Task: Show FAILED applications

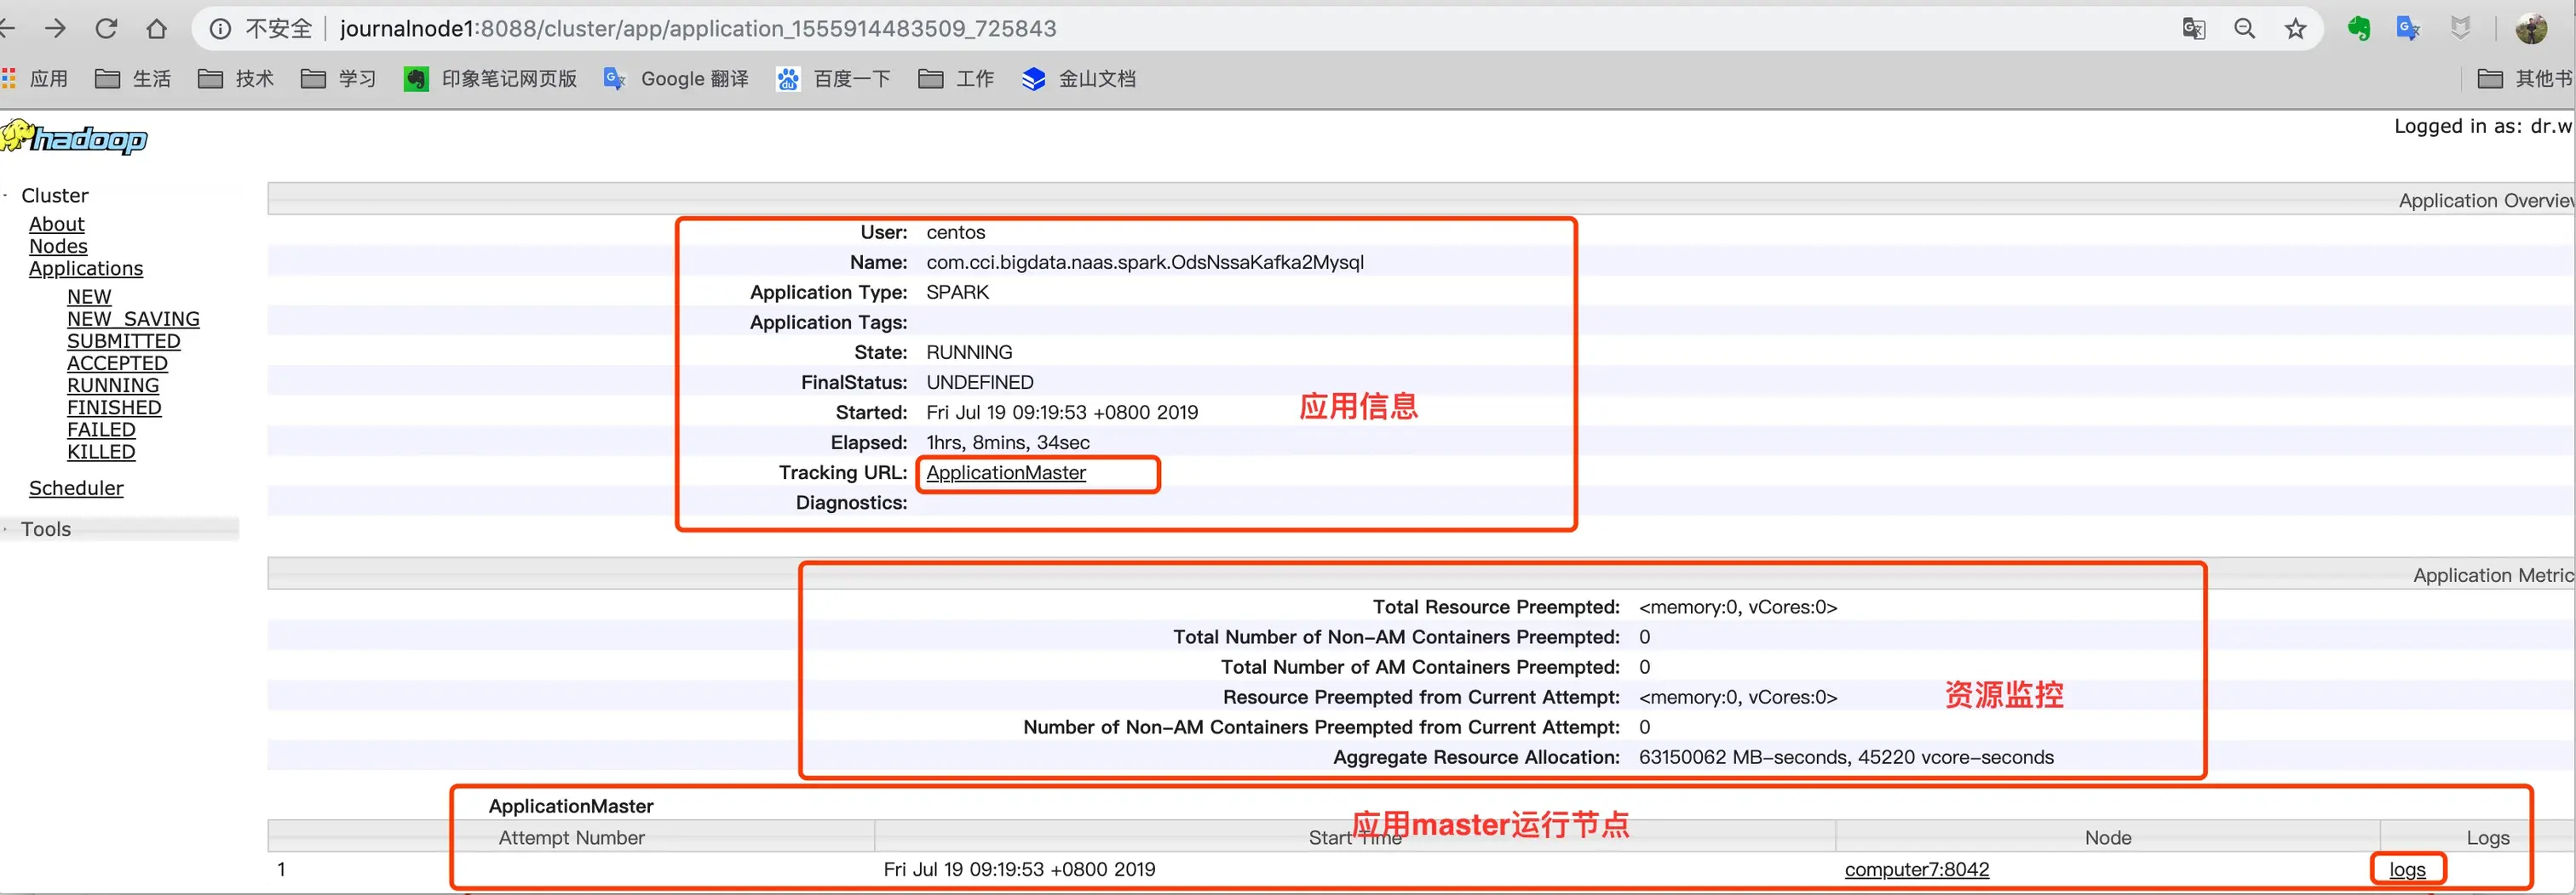Action: click(x=101, y=430)
